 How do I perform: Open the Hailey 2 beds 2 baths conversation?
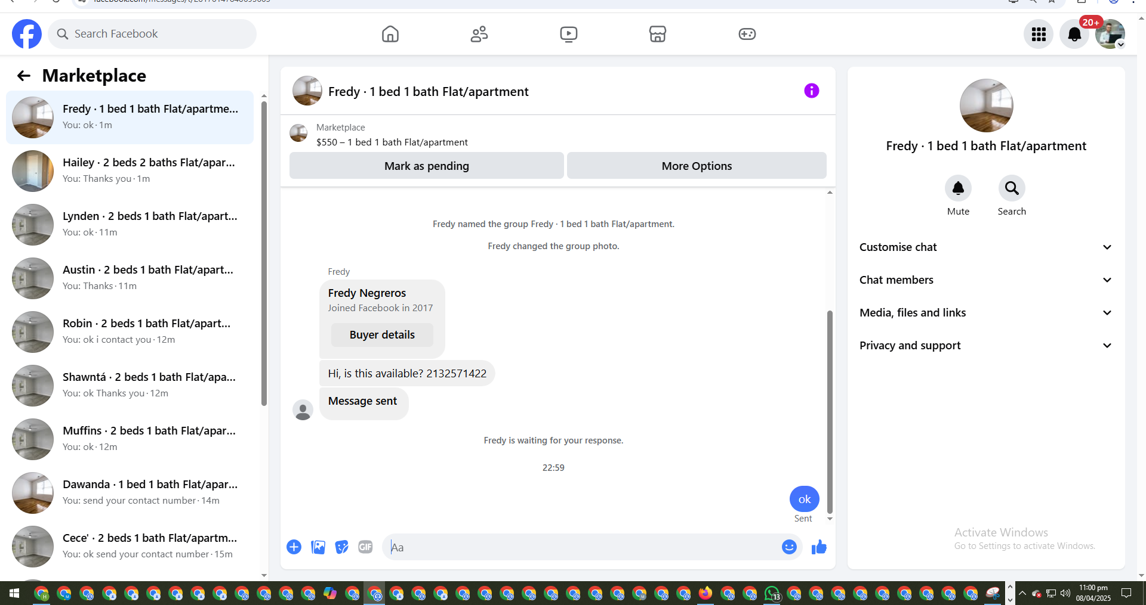click(x=130, y=171)
